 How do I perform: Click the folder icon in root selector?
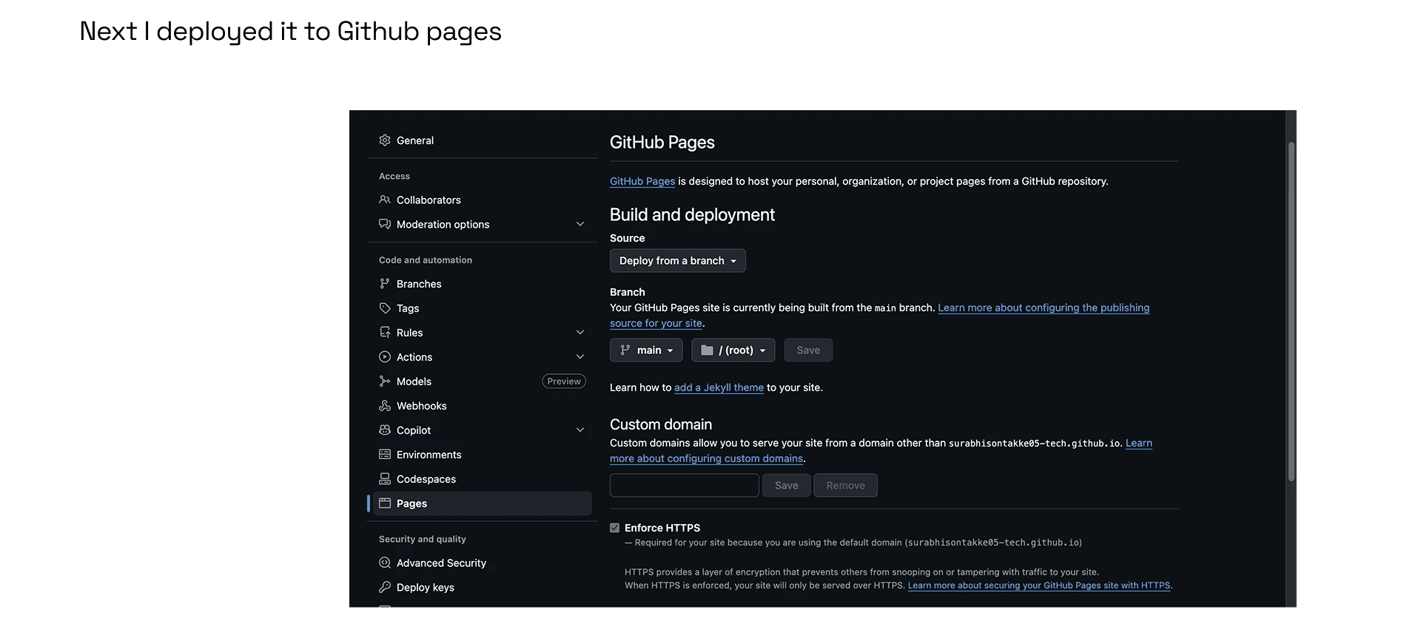(x=707, y=350)
